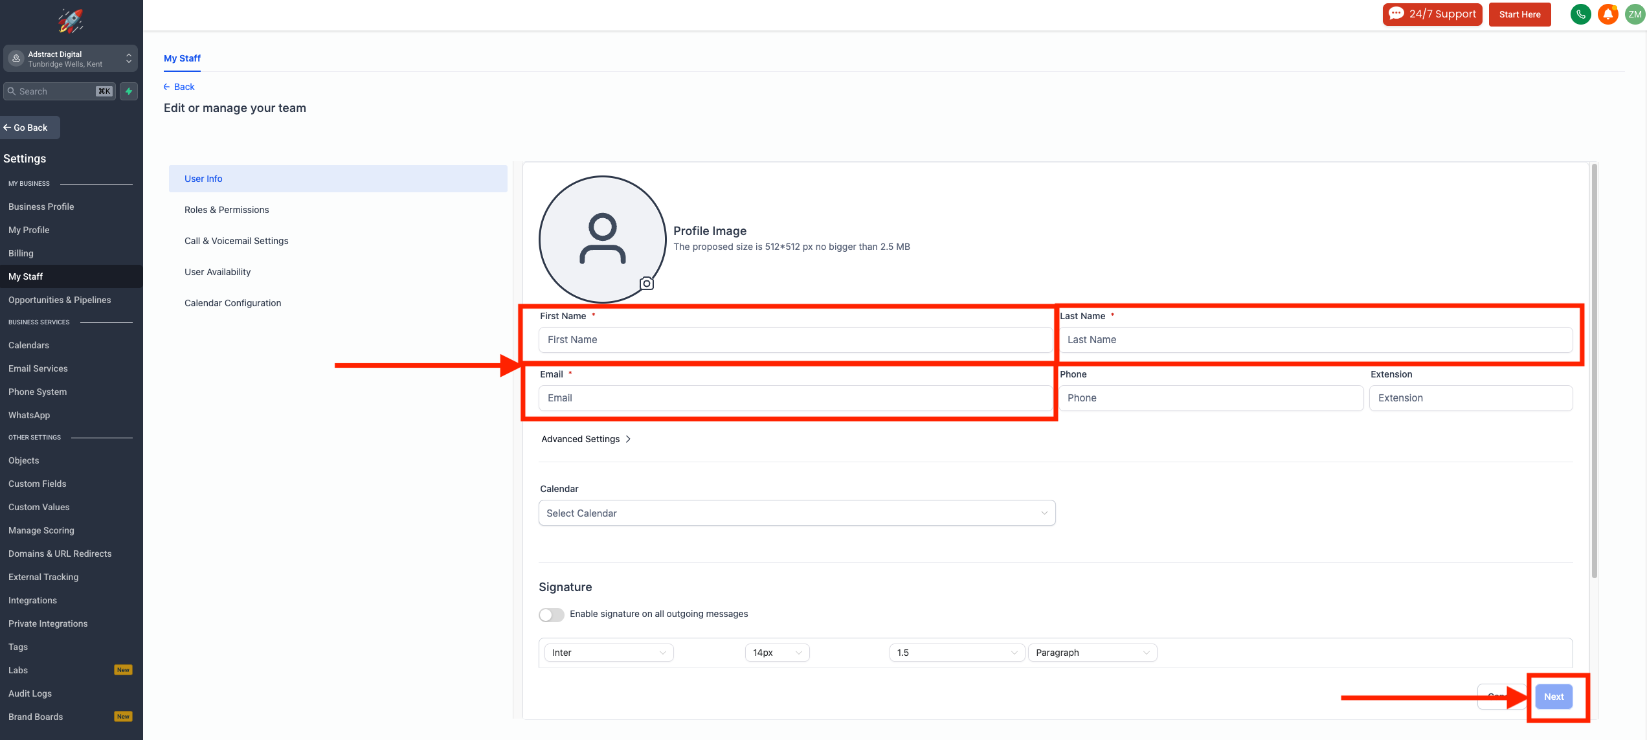Click the 24/7 Support chat button
The image size is (1647, 740).
[x=1432, y=14]
